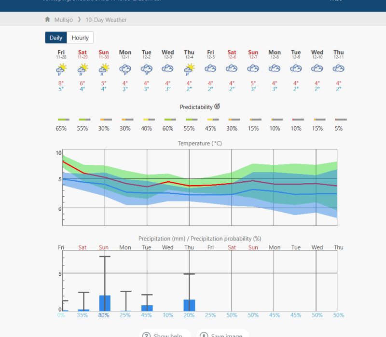Select the Sun 11-30 day header
Image resolution: width=386 pixels, height=337 pixels.
point(104,54)
